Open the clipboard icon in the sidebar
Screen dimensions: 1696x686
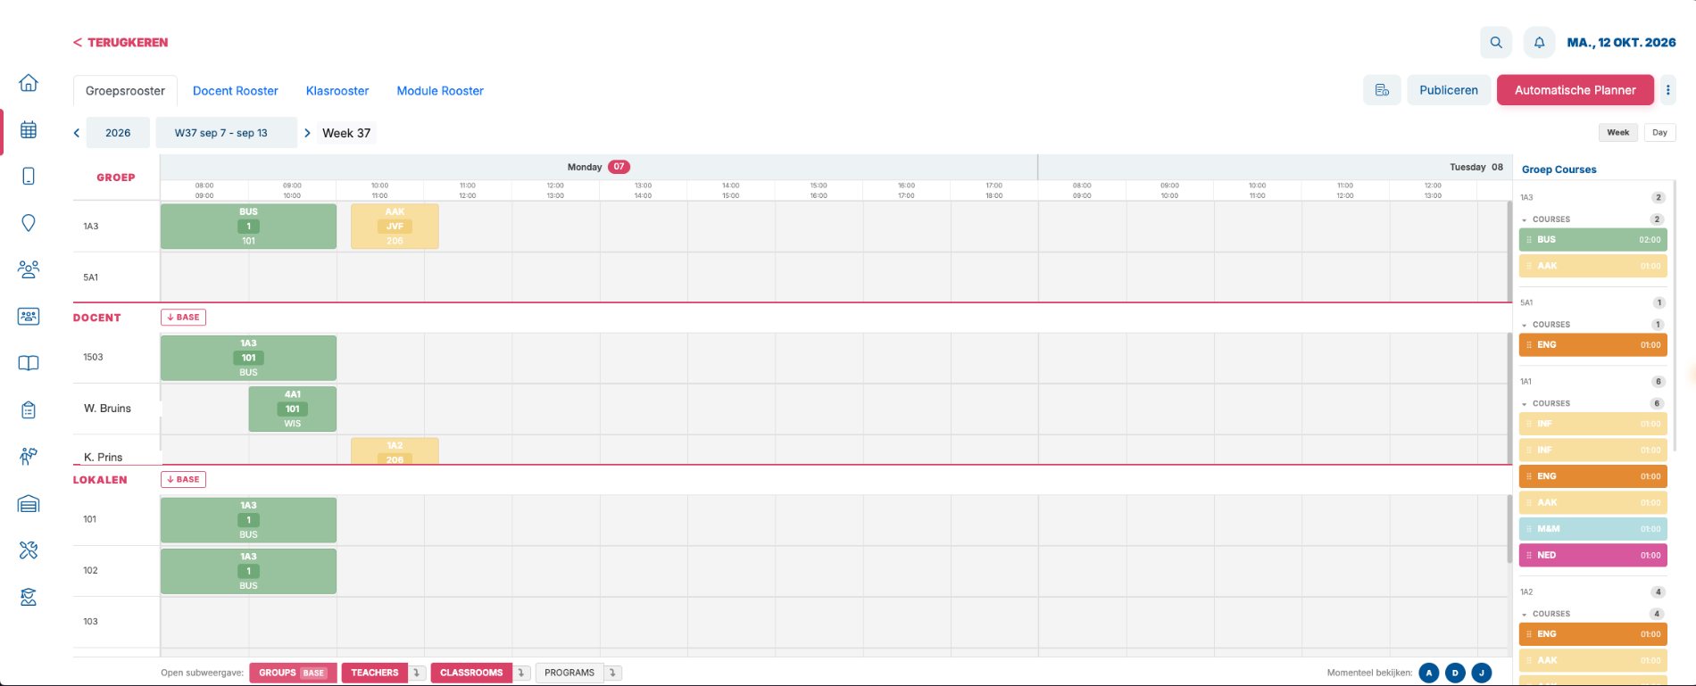click(x=29, y=410)
